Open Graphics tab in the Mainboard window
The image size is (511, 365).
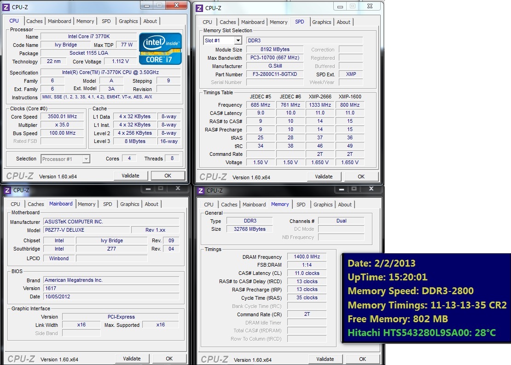129,204
